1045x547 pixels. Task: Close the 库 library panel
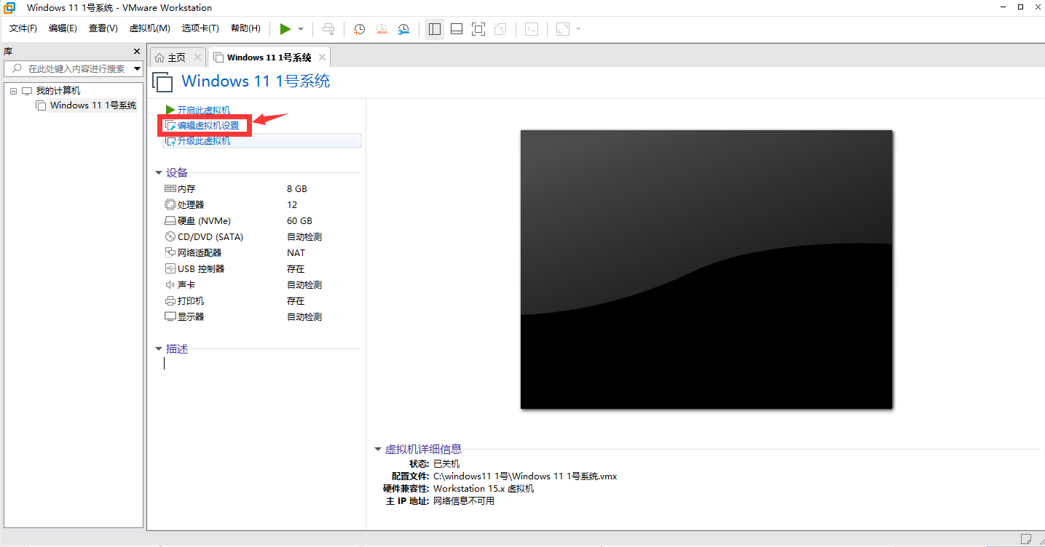[136, 52]
